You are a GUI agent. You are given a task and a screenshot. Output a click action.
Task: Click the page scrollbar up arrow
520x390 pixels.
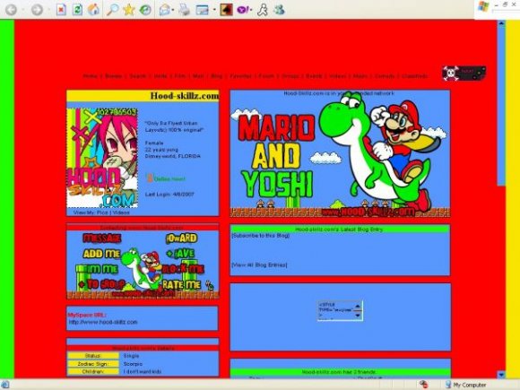coord(501,23)
